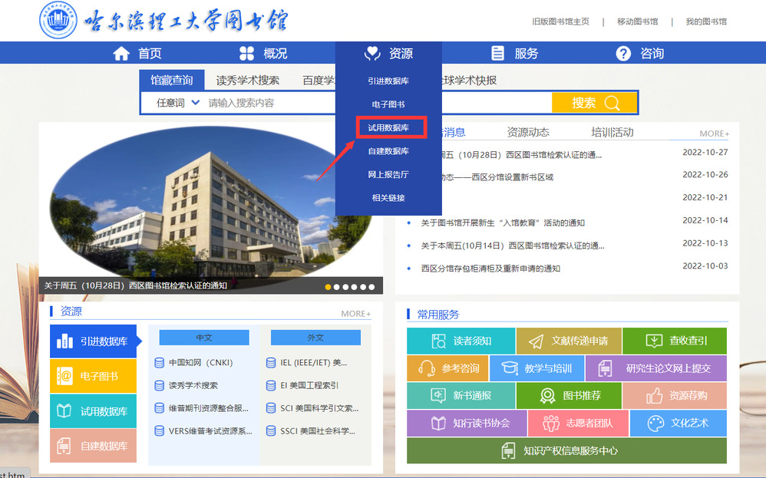Open the 新书通报 service tile
This screenshot has height=478, width=766.
pos(461,395)
